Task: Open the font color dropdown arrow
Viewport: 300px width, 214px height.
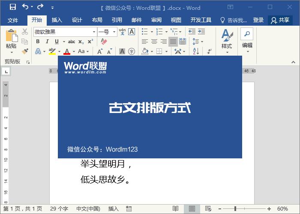Action: (x=74, y=51)
